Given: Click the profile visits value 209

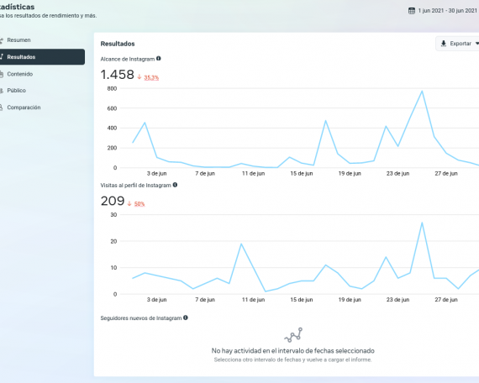Looking at the screenshot, I should pyautogui.click(x=113, y=201).
